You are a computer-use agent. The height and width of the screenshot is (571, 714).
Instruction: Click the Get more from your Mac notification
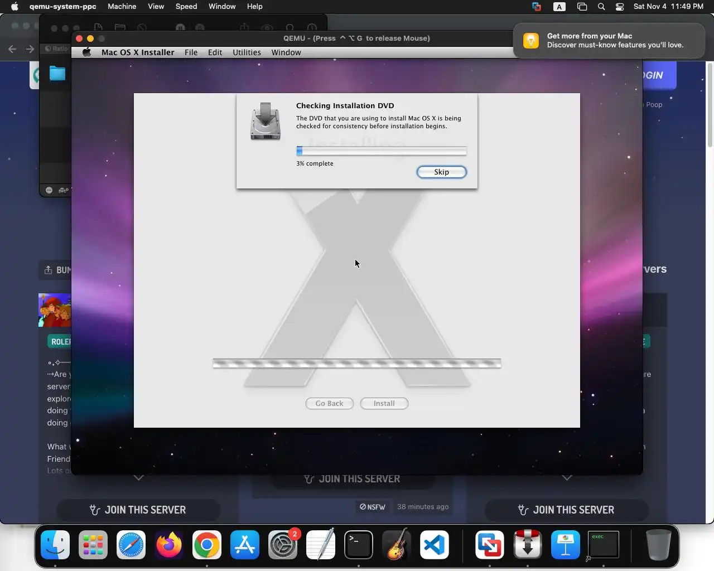click(x=609, y=40)
